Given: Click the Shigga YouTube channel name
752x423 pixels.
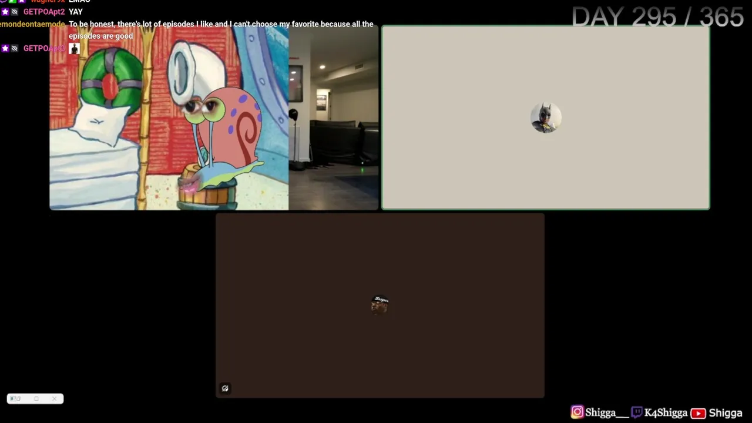Looking at the screenshot, I should [x=726, y=413].
